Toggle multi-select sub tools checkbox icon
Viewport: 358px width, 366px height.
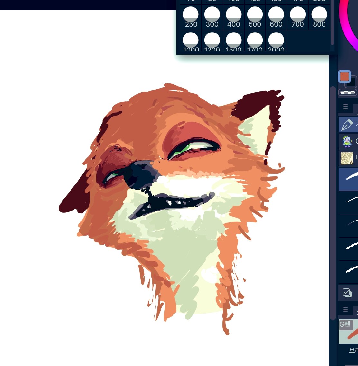tap(347, 293)
